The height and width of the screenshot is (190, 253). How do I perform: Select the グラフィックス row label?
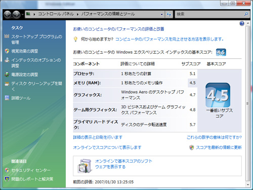(x=88, y=95)
